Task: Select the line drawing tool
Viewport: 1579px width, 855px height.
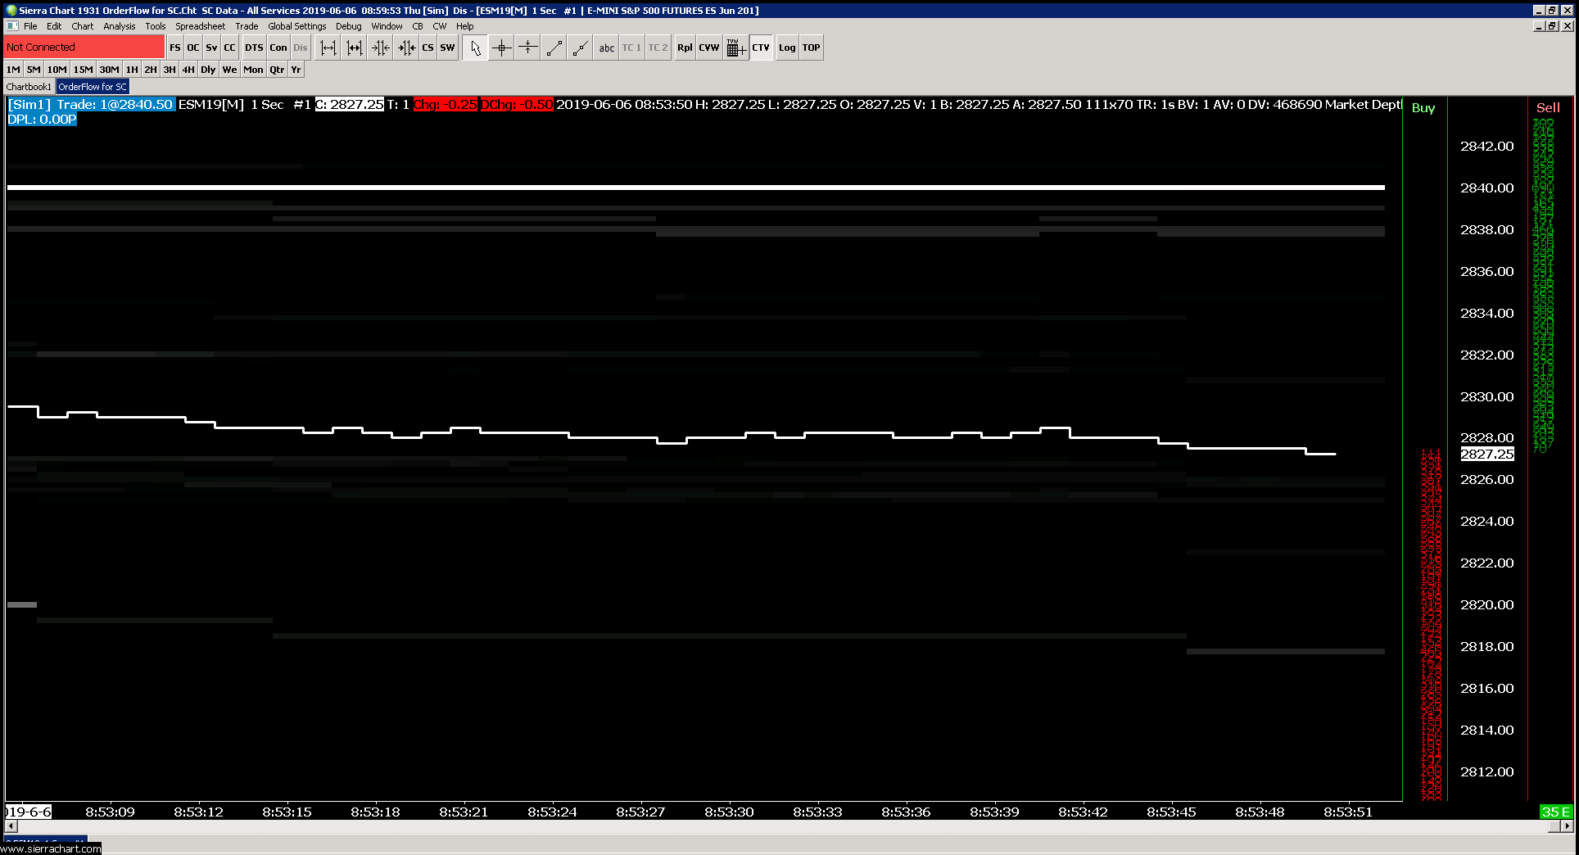Action: tap(554, 48)
